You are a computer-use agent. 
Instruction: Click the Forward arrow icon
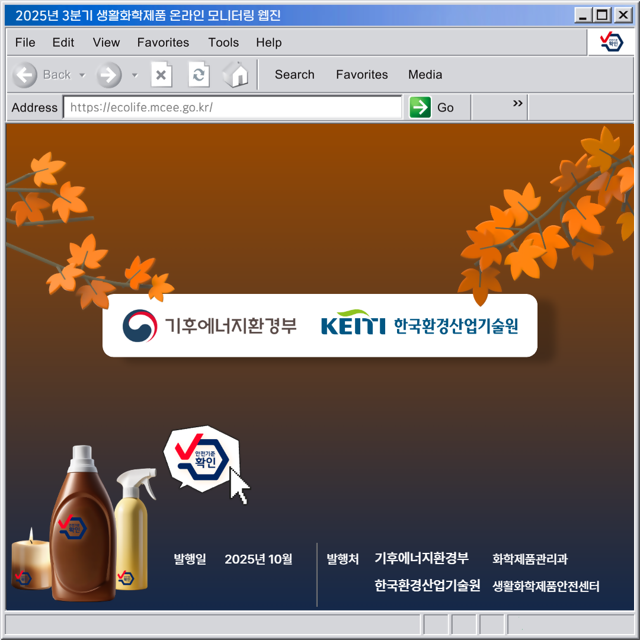(109, 75)
